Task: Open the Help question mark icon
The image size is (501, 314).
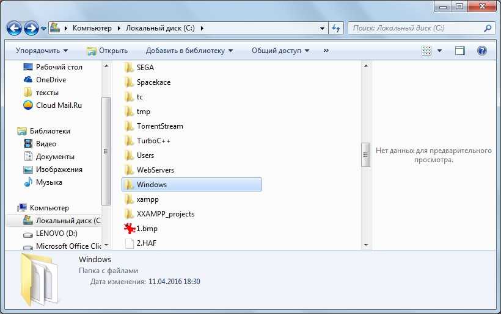Action: [482, 51]
